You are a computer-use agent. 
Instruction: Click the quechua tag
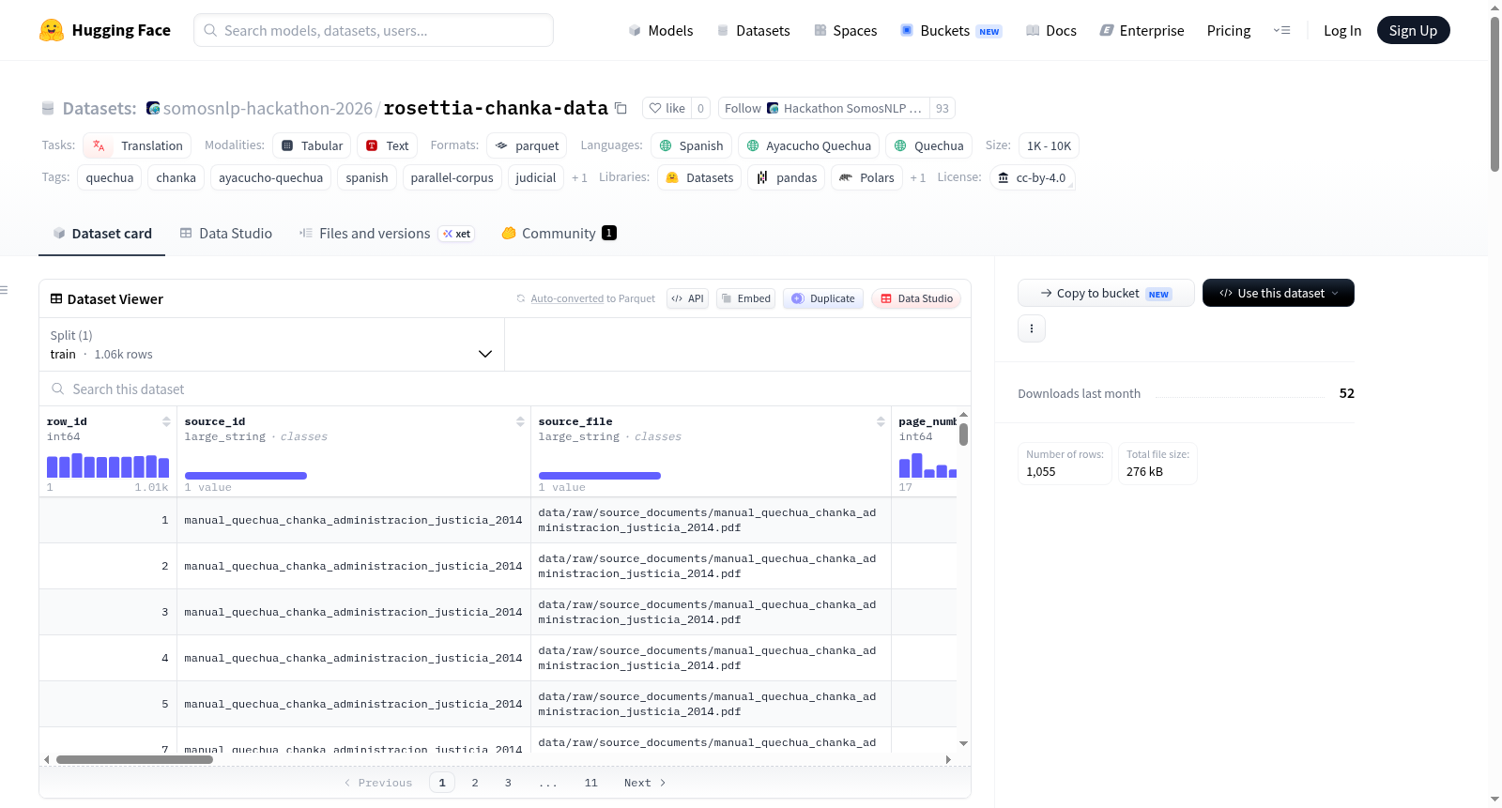coord(110,177)
